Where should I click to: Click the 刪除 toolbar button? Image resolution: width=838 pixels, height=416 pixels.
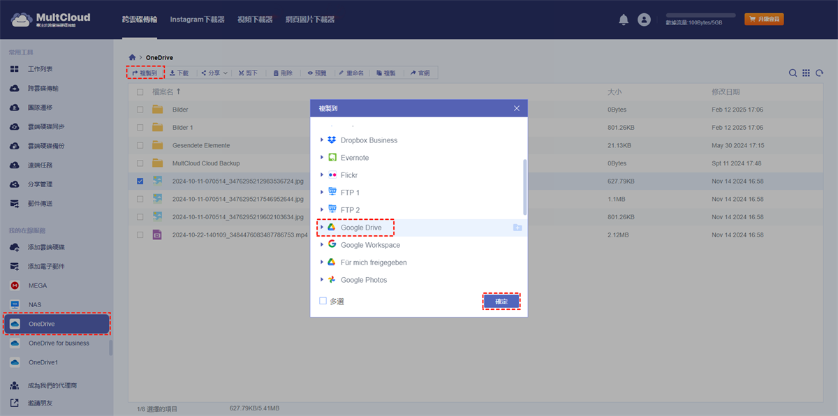click(283, 73)
